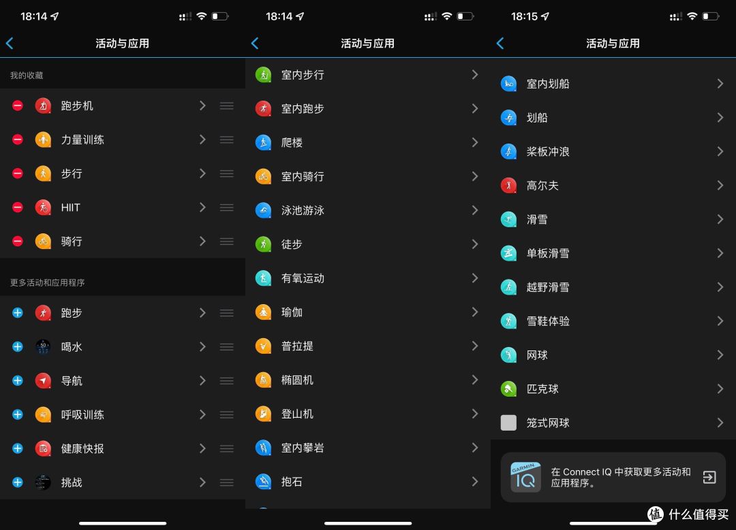This screenshot has height=530, width=736.
Task: Tap the 高尔夫 golf icon
Action: coord(509,186)
